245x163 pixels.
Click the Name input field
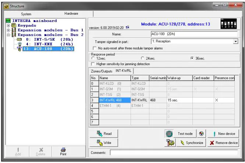point(194,34)
